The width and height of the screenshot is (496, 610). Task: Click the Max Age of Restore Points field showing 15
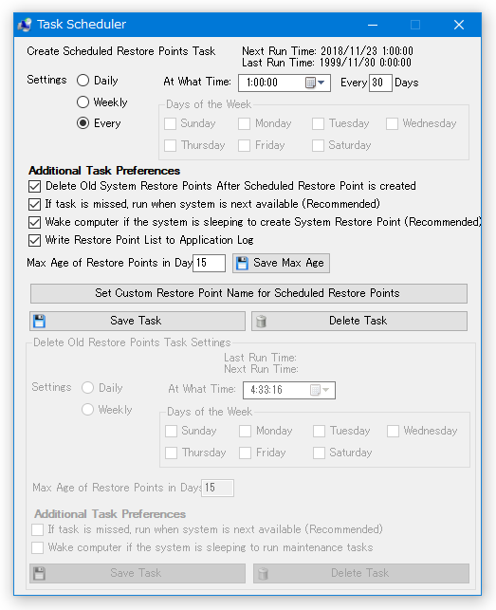click(210, 264)
